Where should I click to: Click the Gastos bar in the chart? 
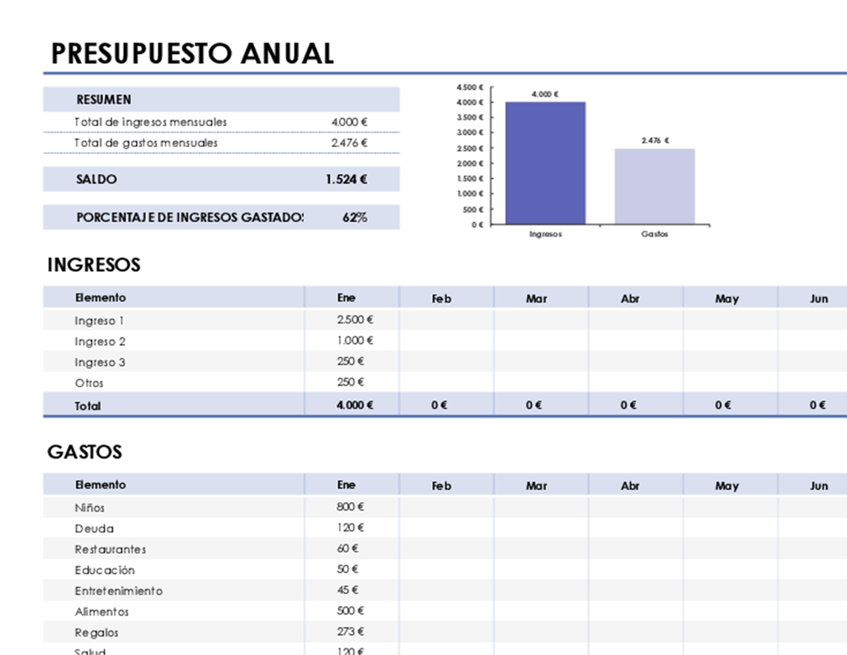click(x=654, y=187)
